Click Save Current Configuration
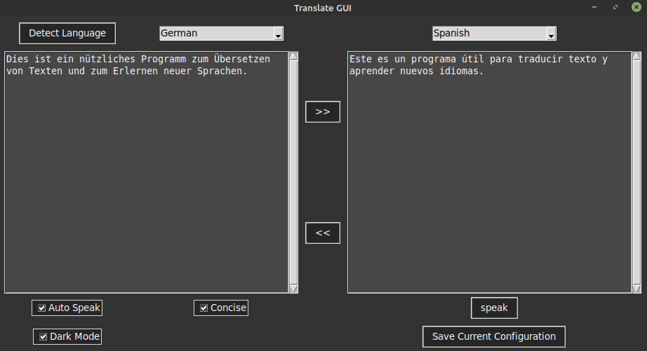 (493, 336)
